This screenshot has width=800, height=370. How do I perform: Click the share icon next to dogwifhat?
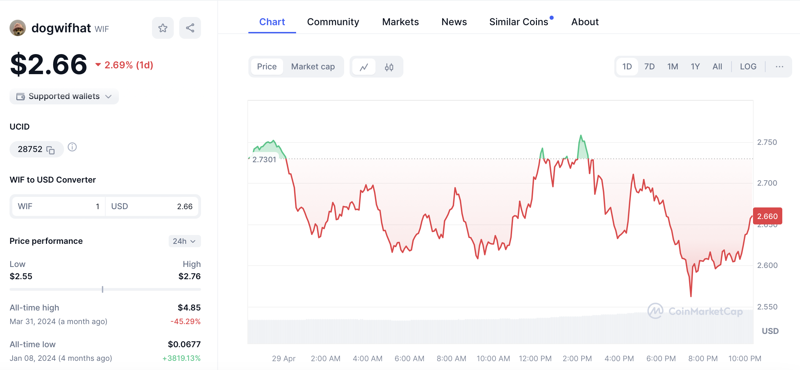190,28
